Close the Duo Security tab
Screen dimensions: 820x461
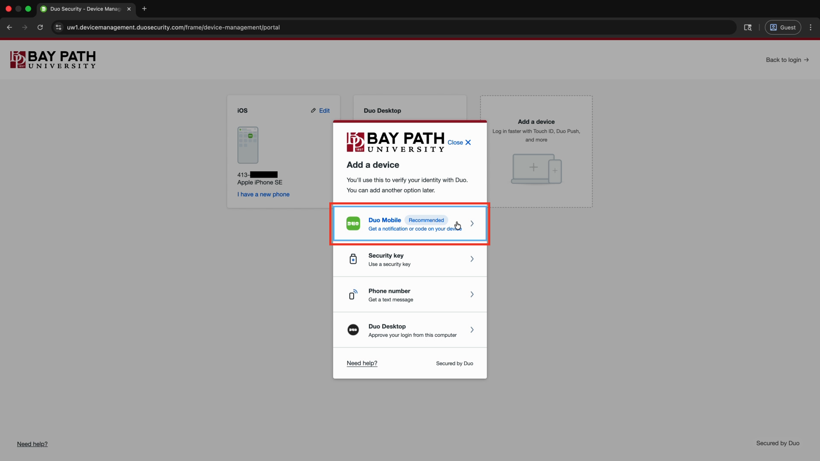[x=129, y=9]
